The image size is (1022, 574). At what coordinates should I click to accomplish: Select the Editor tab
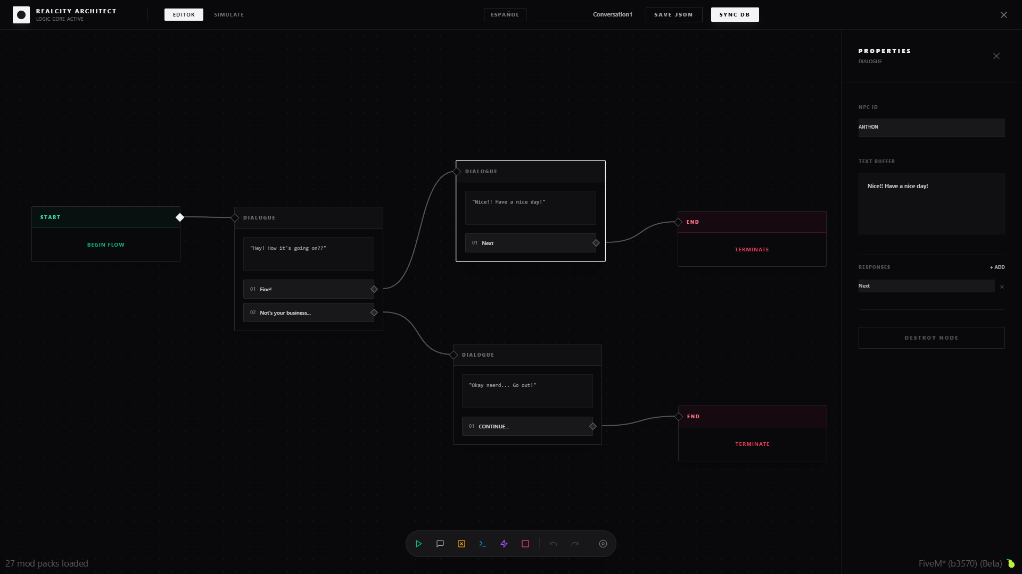click(x=184, y=14)
